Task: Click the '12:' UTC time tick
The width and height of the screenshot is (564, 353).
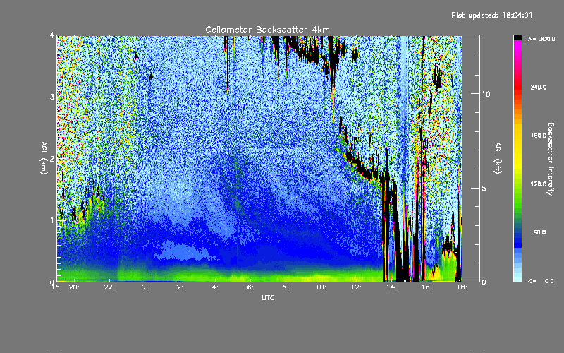Action: click(x=356, y=287)
